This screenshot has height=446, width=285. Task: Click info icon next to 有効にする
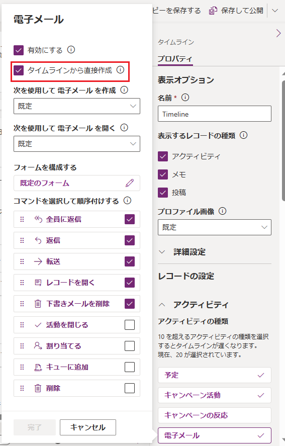click(x=71, y=50)
